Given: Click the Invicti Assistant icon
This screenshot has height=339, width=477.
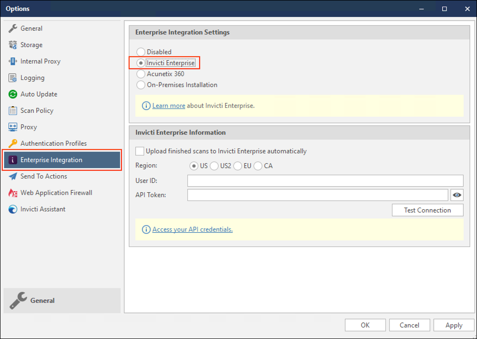Looking at the screenshot, I should coord(13,209).
